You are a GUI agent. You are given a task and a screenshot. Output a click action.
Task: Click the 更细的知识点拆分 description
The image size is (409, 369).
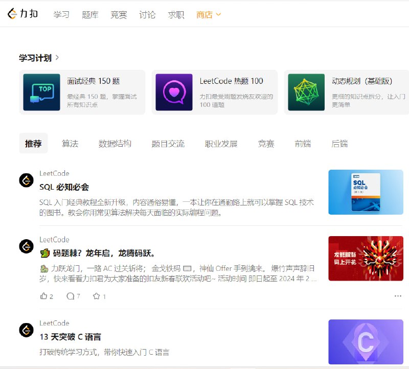369,101
